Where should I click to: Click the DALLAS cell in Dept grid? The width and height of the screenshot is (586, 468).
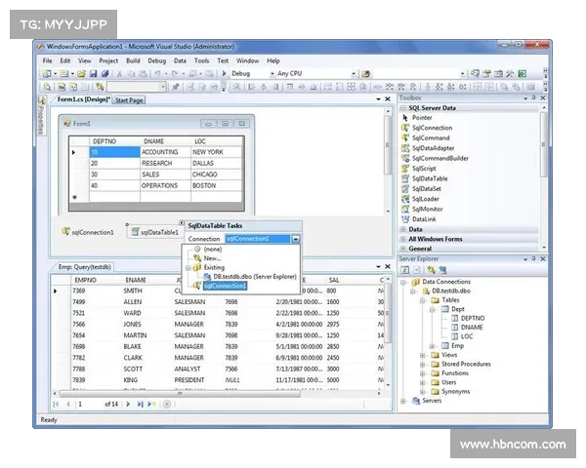(x=216, y=163)
